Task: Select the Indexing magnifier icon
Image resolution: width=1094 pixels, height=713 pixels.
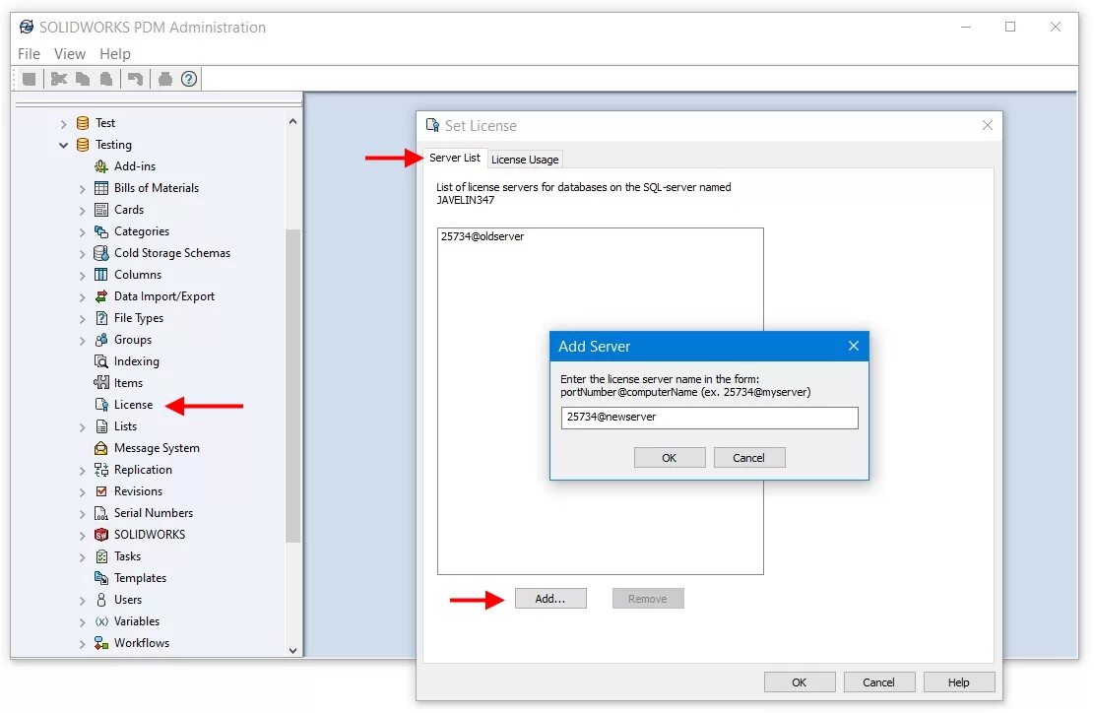Action: coord(101,360)
